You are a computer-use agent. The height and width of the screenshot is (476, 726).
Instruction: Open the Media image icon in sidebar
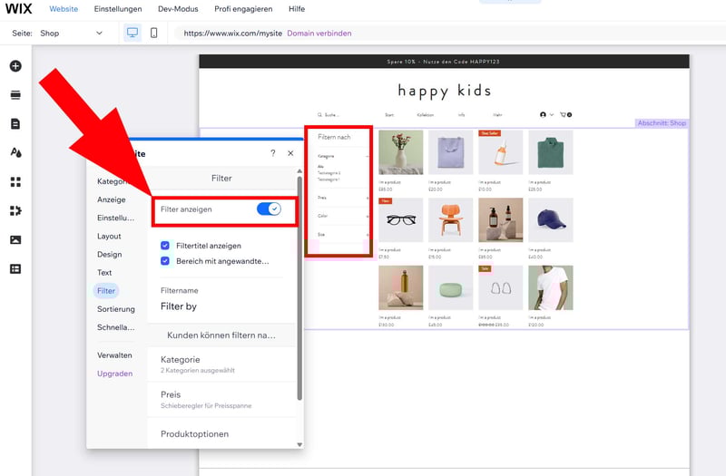tap(15, 239)
